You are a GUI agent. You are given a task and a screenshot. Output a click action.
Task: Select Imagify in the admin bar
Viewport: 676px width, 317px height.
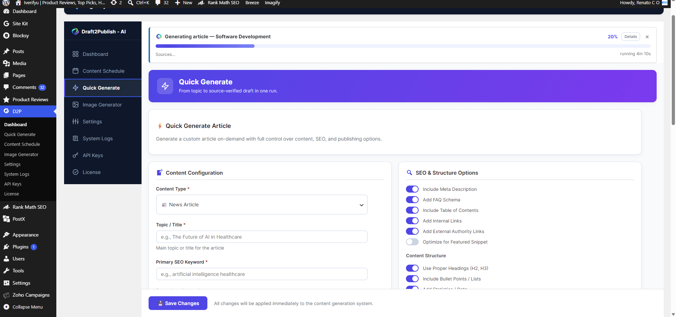point(273,3)
